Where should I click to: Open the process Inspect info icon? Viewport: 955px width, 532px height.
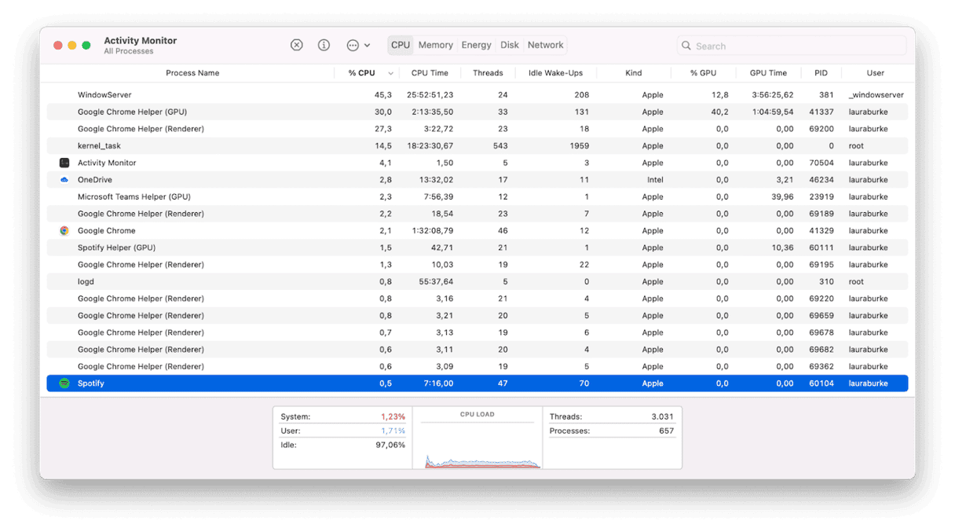[324, 45]
